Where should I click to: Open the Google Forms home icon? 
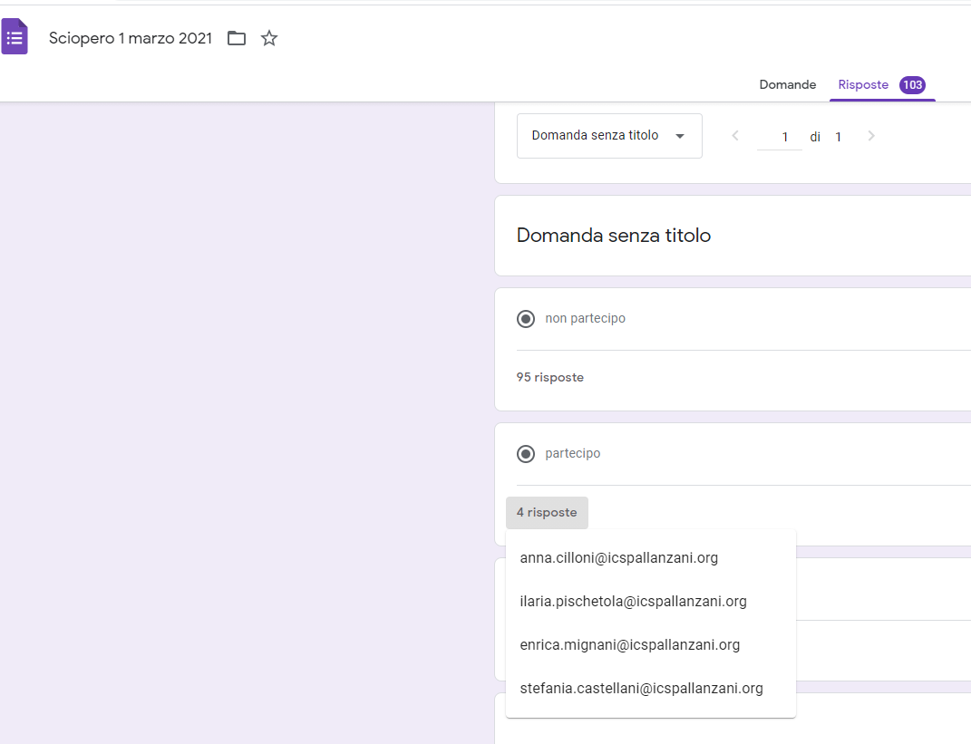click(15, 38)
